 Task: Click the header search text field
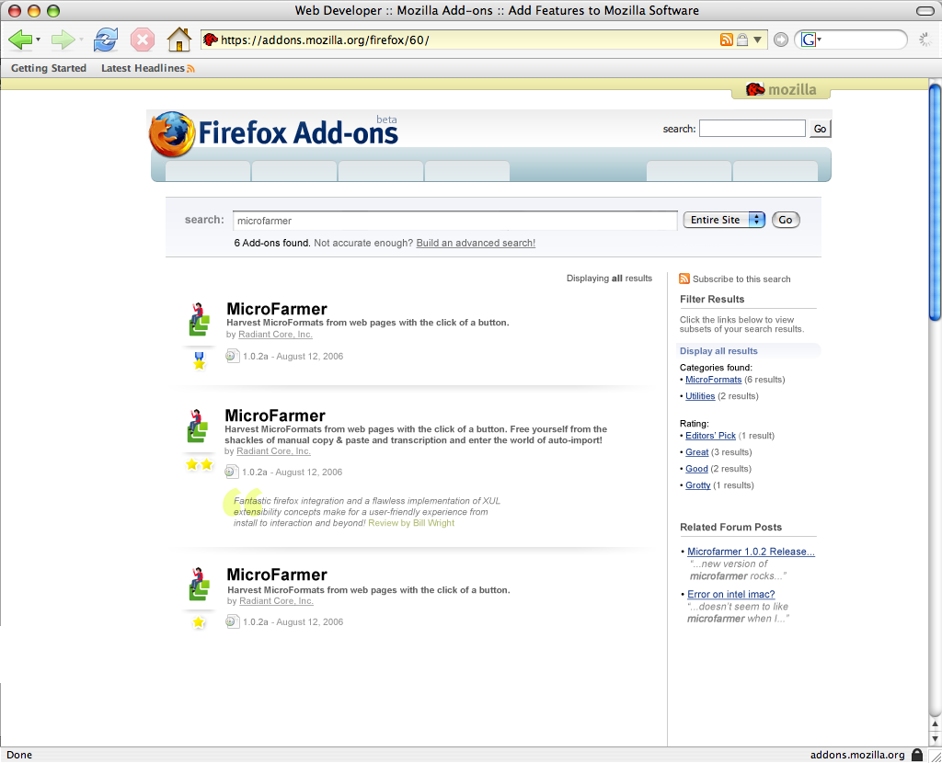752,129
